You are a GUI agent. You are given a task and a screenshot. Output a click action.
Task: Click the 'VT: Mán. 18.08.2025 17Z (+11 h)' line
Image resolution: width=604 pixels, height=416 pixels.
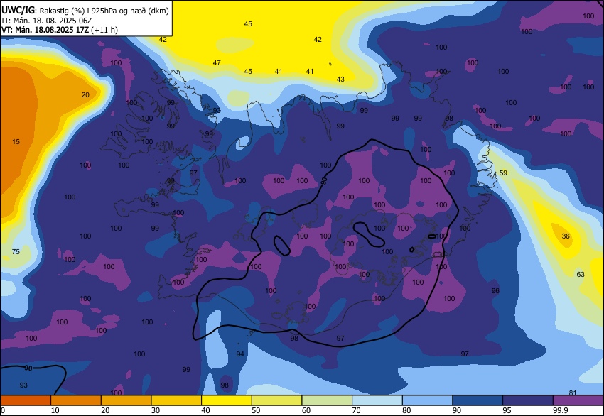pyautogui.click(x=60, y=30)
